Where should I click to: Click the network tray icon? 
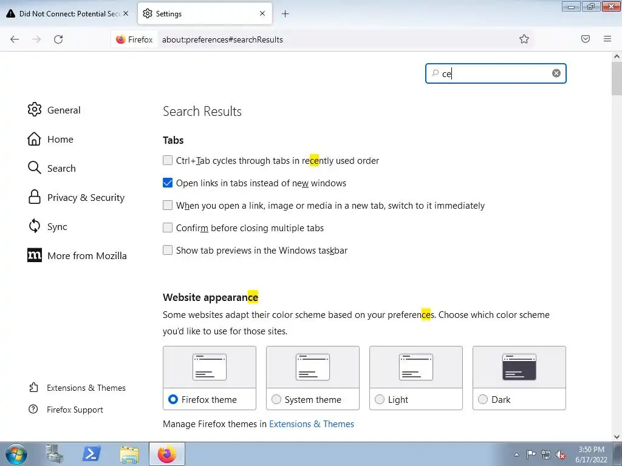546,454
